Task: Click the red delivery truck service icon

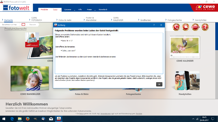Action: point(186,27)
